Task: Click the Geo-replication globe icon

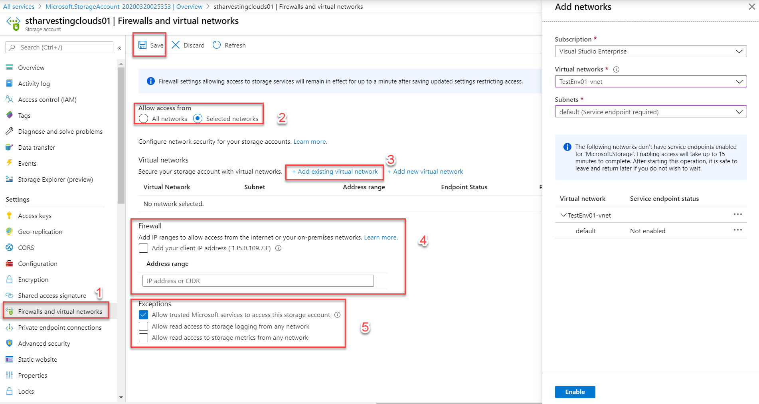Action: pyautogui.click(x=10, y=232)
